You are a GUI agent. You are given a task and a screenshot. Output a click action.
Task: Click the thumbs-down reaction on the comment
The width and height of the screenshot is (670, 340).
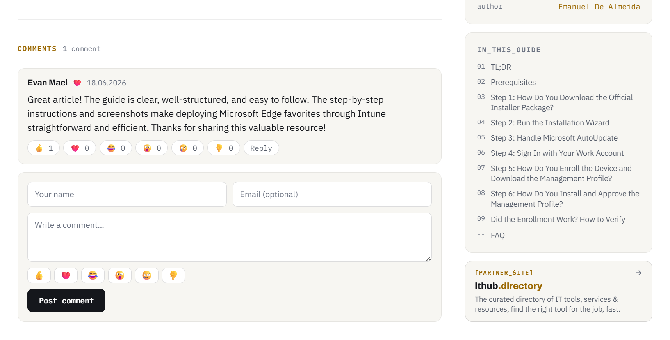(x=224, y=148)
